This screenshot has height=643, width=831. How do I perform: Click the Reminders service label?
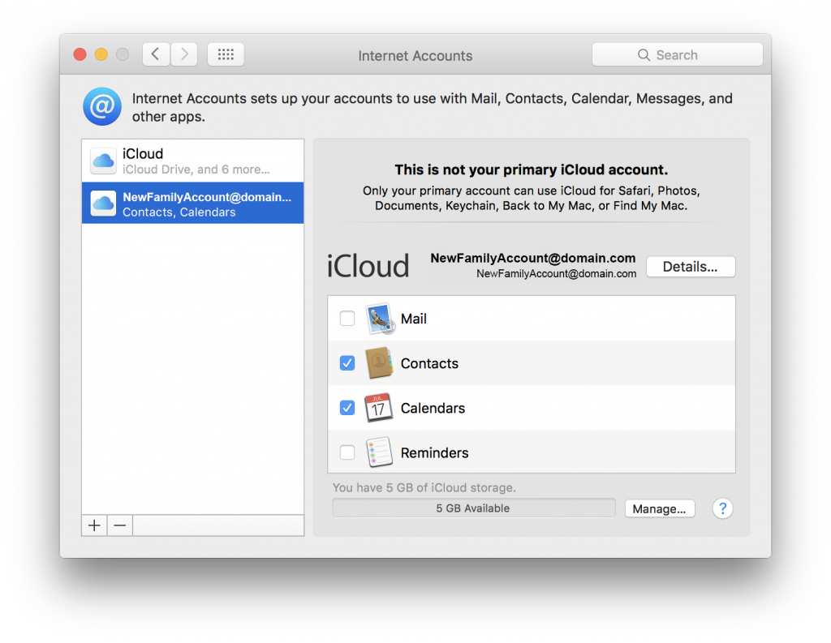[x=435, y=452]
